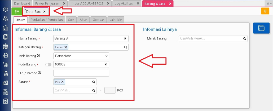Click the blue save floppy disk button
Screen dimensions: 273x111
pos(261,28)
